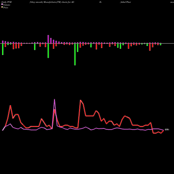
Task: Click the magenta volume line's highest peak
Action: click(55, 99)
